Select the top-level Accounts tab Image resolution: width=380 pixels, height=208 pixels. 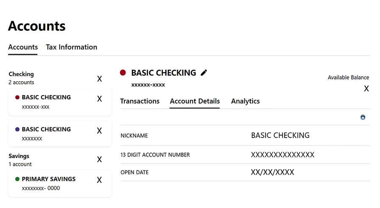[x=23, y=47]
